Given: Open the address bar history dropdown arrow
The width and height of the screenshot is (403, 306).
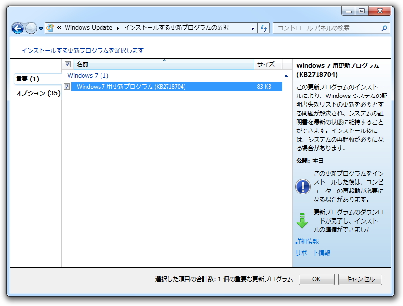Looking at the screenshot, I should pyautogui.click(x=254, y=28).
